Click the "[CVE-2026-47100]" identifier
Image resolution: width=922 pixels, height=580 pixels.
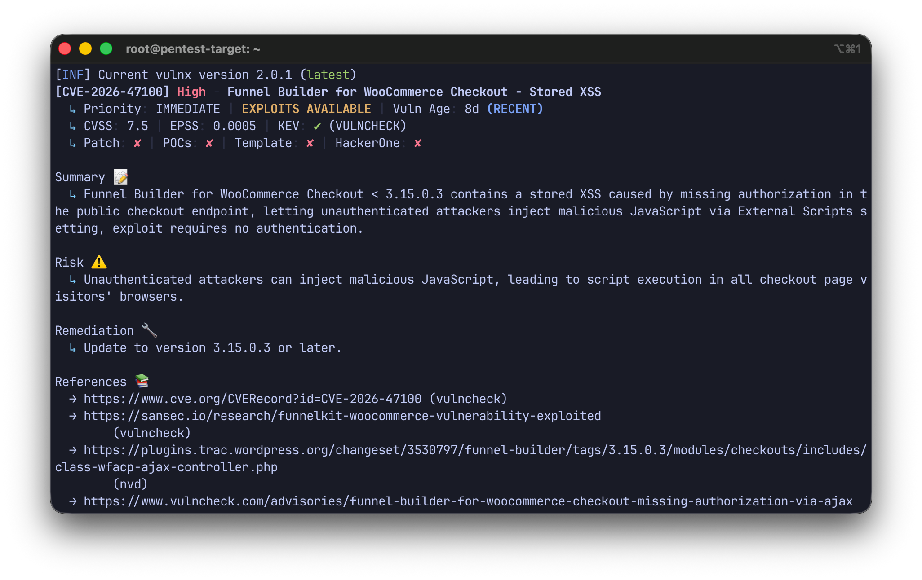coord(112,92)
